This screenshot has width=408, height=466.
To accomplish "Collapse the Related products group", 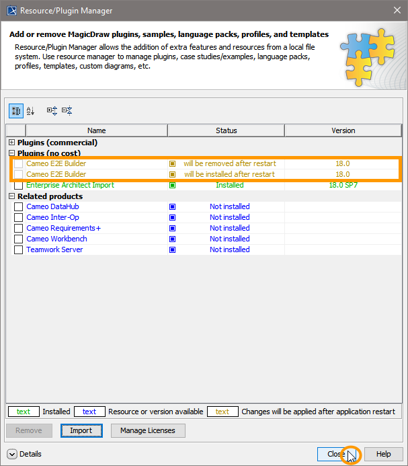I will (x=11, y=196).
